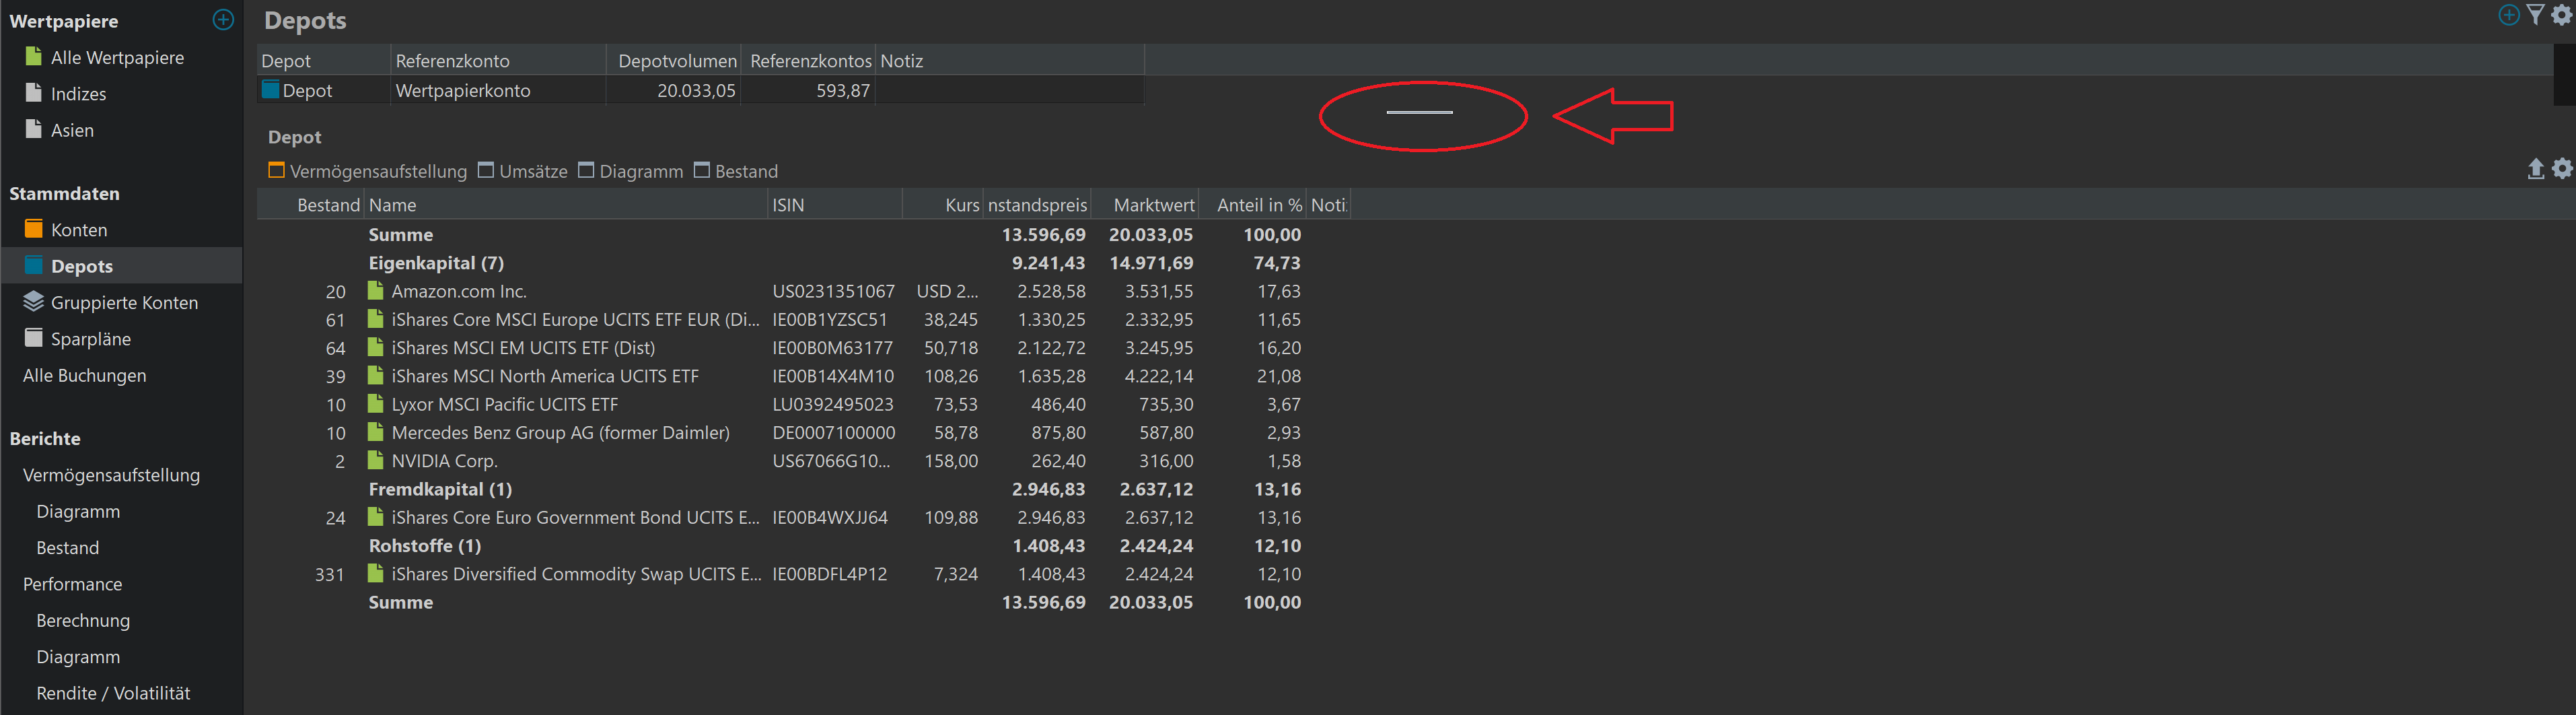This screenshot has width=2576, height=715.
Task: Open Alle Buchungen in the sidebar
Action: [85, 375]
